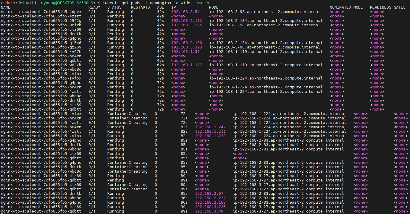Screen dimensions: 410x214
Task: Click IP address 192.168.2.168
Action: coord(210,202)
